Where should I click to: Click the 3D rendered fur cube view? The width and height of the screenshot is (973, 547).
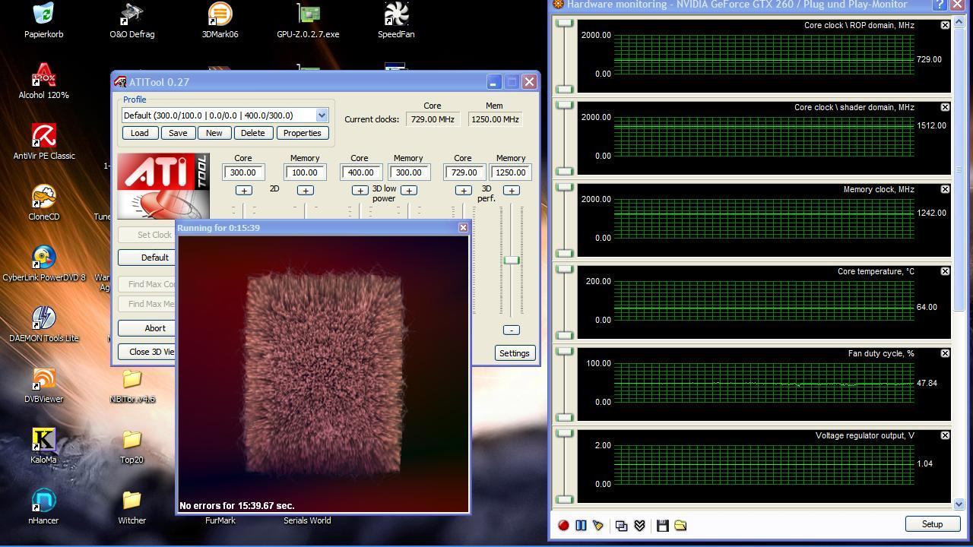(x=323, y=374)
